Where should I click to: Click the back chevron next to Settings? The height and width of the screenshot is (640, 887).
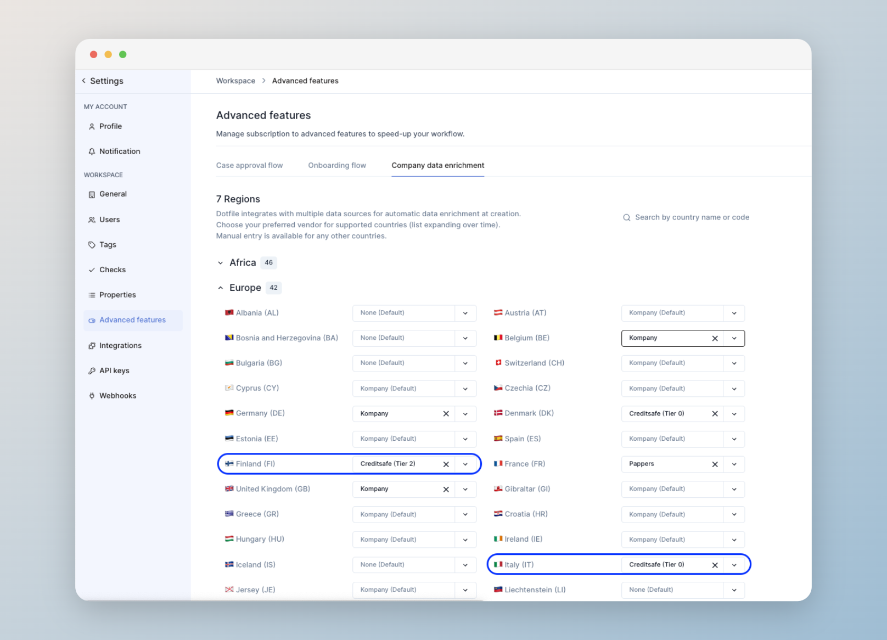[x=84, y=81]
